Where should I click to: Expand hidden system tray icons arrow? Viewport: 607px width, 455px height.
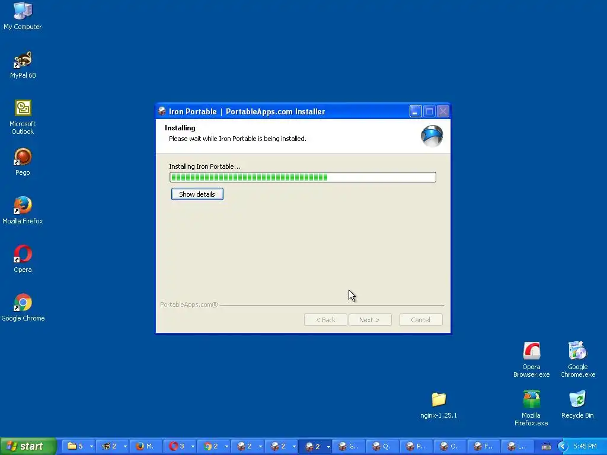click(x=563, y=447)
